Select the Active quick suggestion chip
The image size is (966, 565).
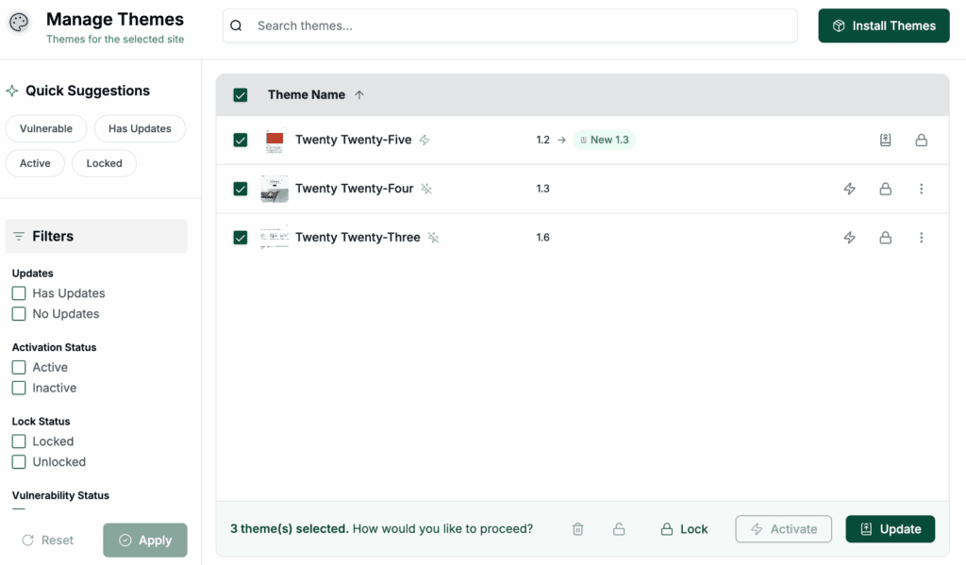point(35,163)
